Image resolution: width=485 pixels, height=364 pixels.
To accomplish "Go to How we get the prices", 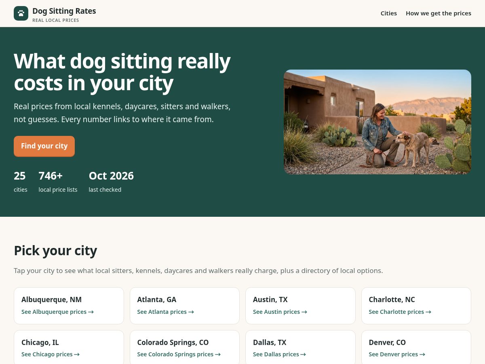I will click(439, 13).
